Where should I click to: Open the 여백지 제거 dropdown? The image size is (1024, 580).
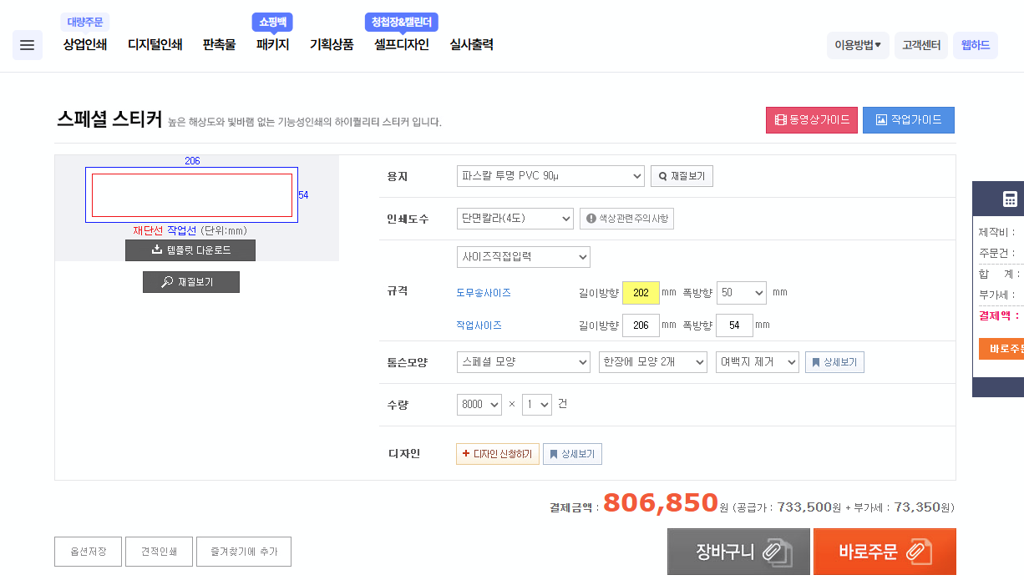pos(758,362)
